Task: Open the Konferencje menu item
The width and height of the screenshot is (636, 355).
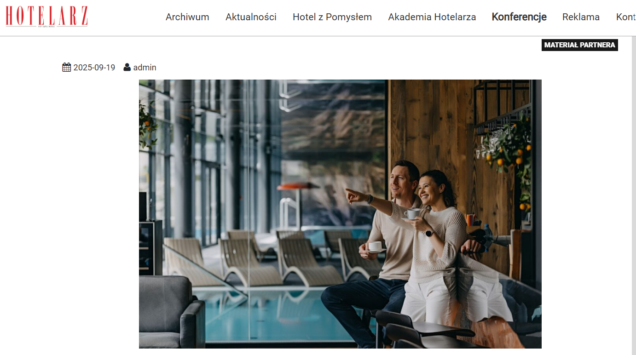Action: tap(519, 17)
